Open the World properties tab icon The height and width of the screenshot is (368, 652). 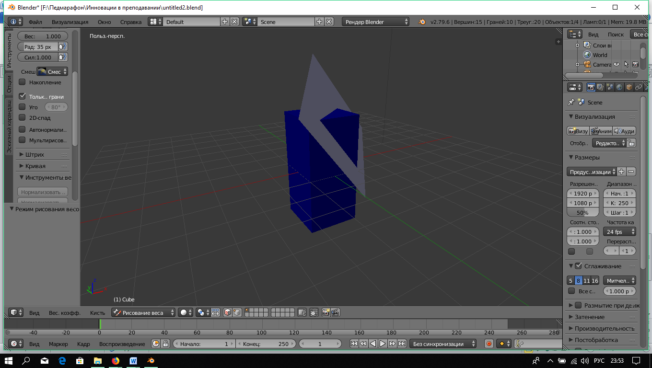click(619, 87)
